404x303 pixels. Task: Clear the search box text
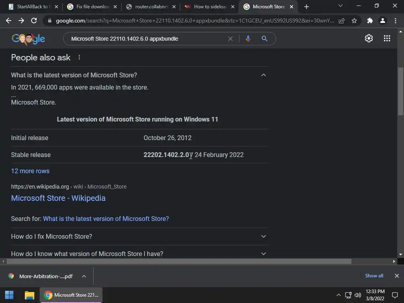coord(230,39)
